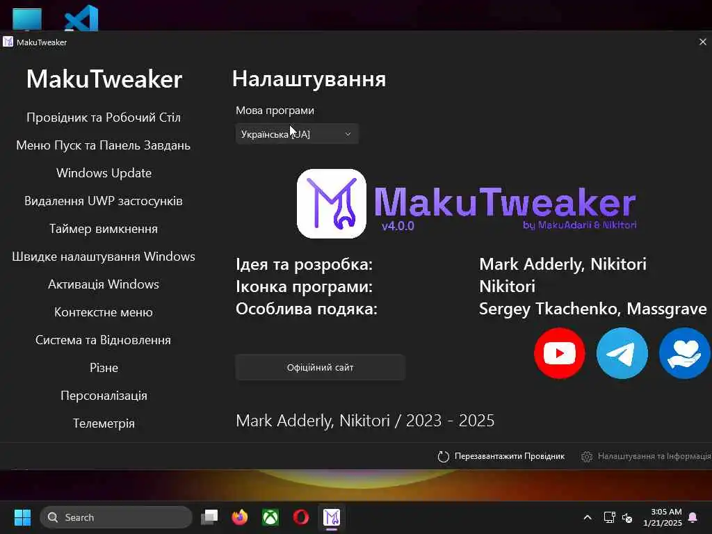Select the Visual Studio Code desktop icon
Image resolution: width=712 pixels, height=534 pixels.
81,18
